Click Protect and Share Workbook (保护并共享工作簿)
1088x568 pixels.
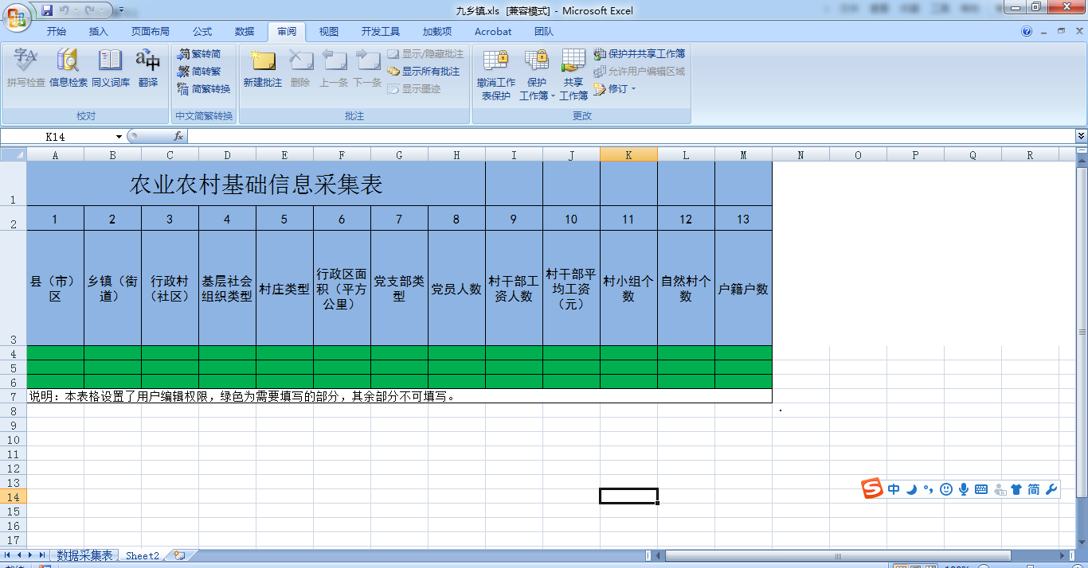click(x=640, y=53)
